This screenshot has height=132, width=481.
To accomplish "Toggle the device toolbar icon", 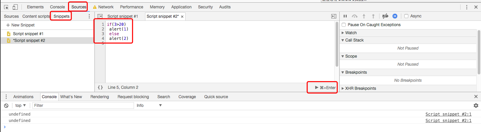I will point(15,7).
